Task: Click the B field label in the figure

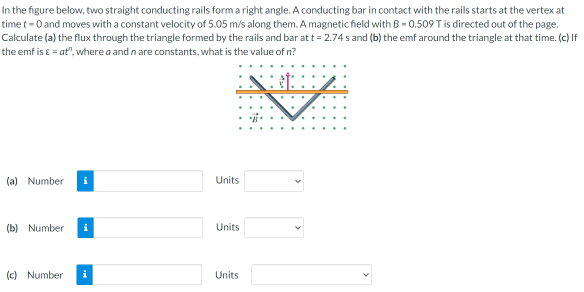Action: click(x=254, y=118)
